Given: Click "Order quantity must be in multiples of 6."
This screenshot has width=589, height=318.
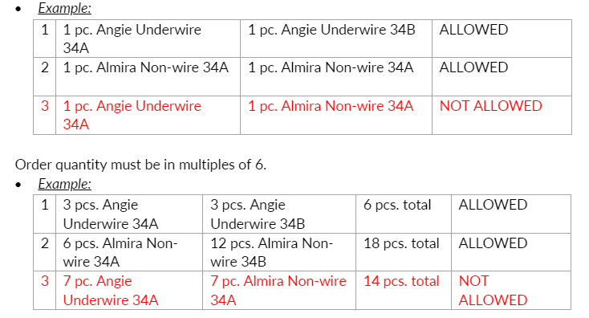Looking at the screenshot, I should 140,165.
